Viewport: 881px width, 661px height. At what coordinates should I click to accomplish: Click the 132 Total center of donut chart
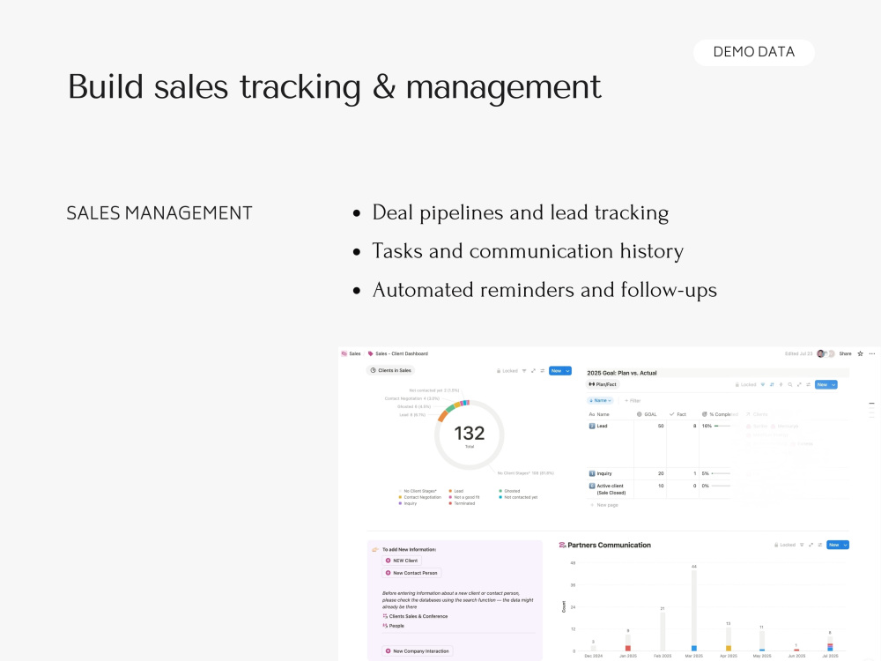470,435
